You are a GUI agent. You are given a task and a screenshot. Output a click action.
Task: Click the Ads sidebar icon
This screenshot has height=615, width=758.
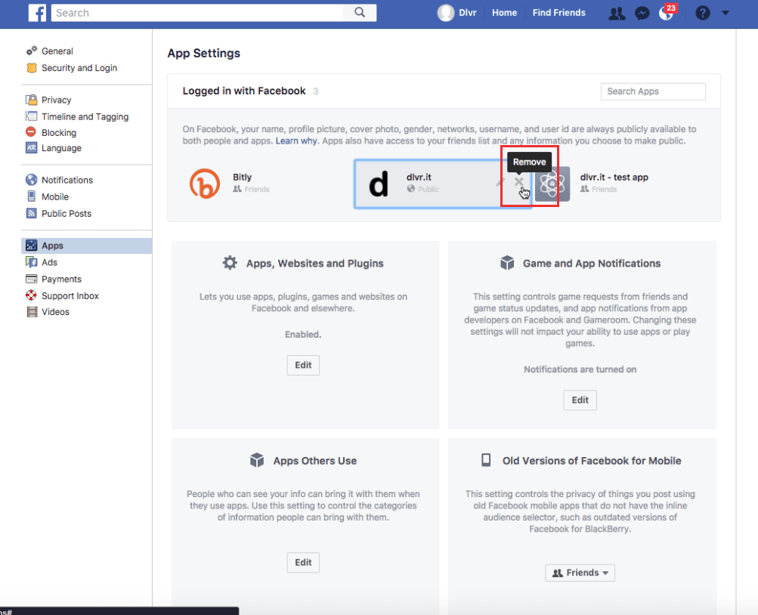[32, 262]
